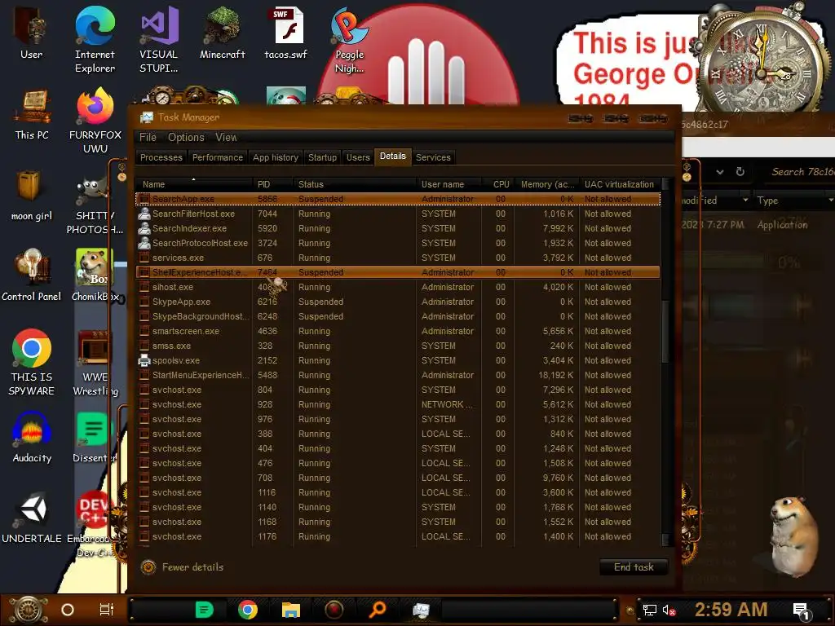Sort by the Name column header
The image size is (835, 626).
(194, 184)
